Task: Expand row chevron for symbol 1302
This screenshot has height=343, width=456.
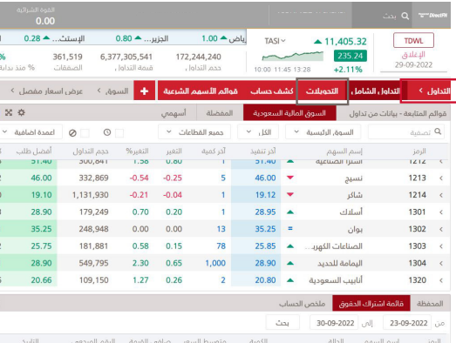Action: tap(441, 229)
